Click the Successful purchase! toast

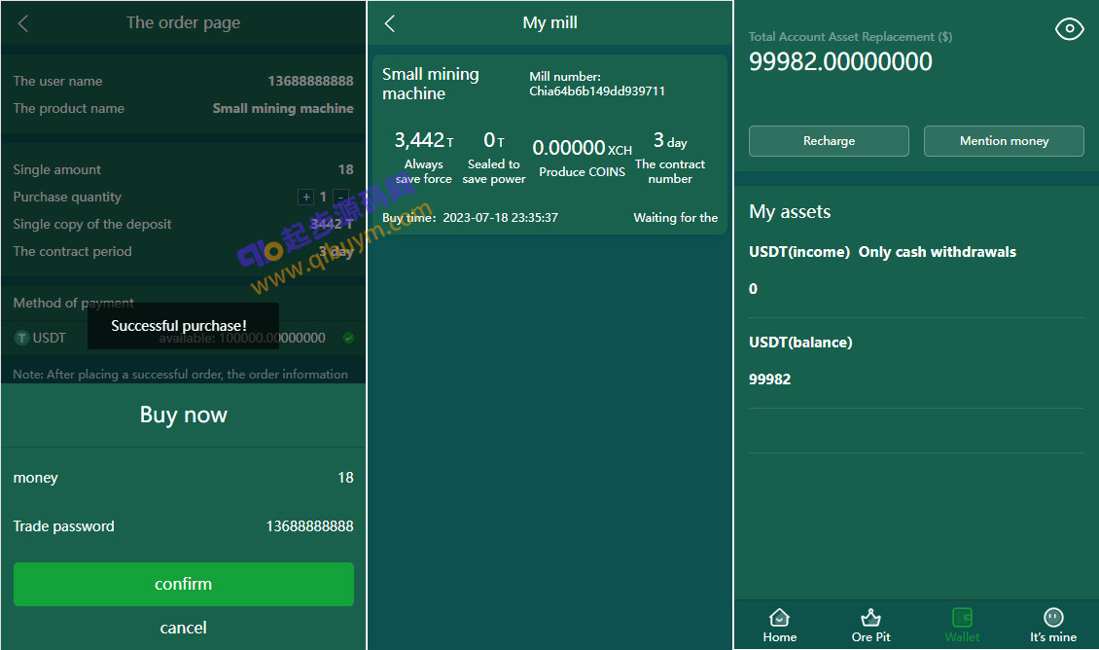point(183,325)
